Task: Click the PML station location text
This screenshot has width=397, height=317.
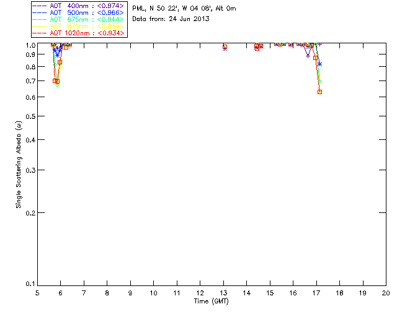Action: (x=184, y=9)
